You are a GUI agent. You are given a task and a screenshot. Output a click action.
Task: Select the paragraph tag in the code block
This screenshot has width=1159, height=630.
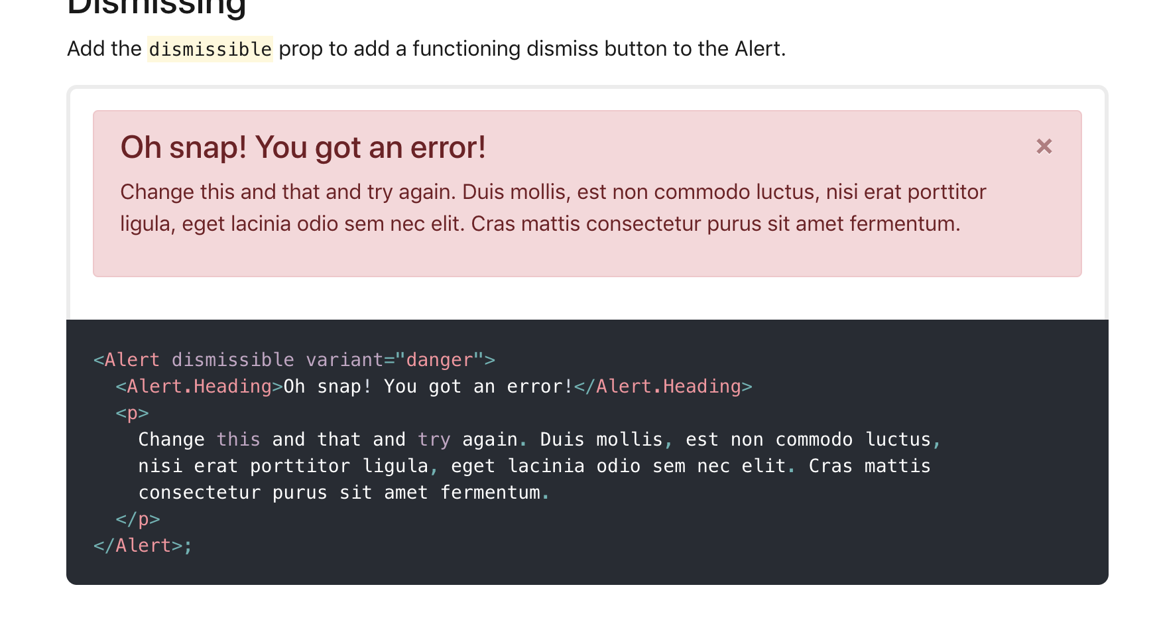[x=133, y=412]
